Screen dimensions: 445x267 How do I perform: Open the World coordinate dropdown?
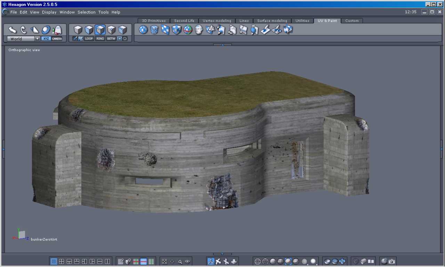coord(37,39)
